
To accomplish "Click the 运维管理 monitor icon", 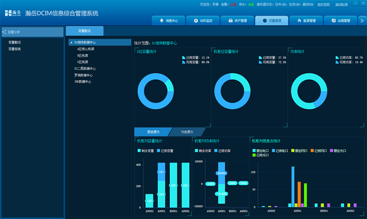I will point(334,20).
